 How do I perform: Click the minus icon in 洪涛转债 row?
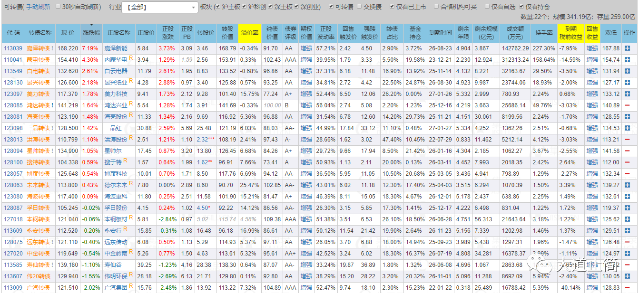tap(629, 140)
